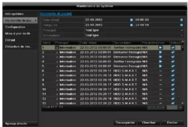Click the Derrier button
The image size is (188, 127).
(x=172, y=122)
